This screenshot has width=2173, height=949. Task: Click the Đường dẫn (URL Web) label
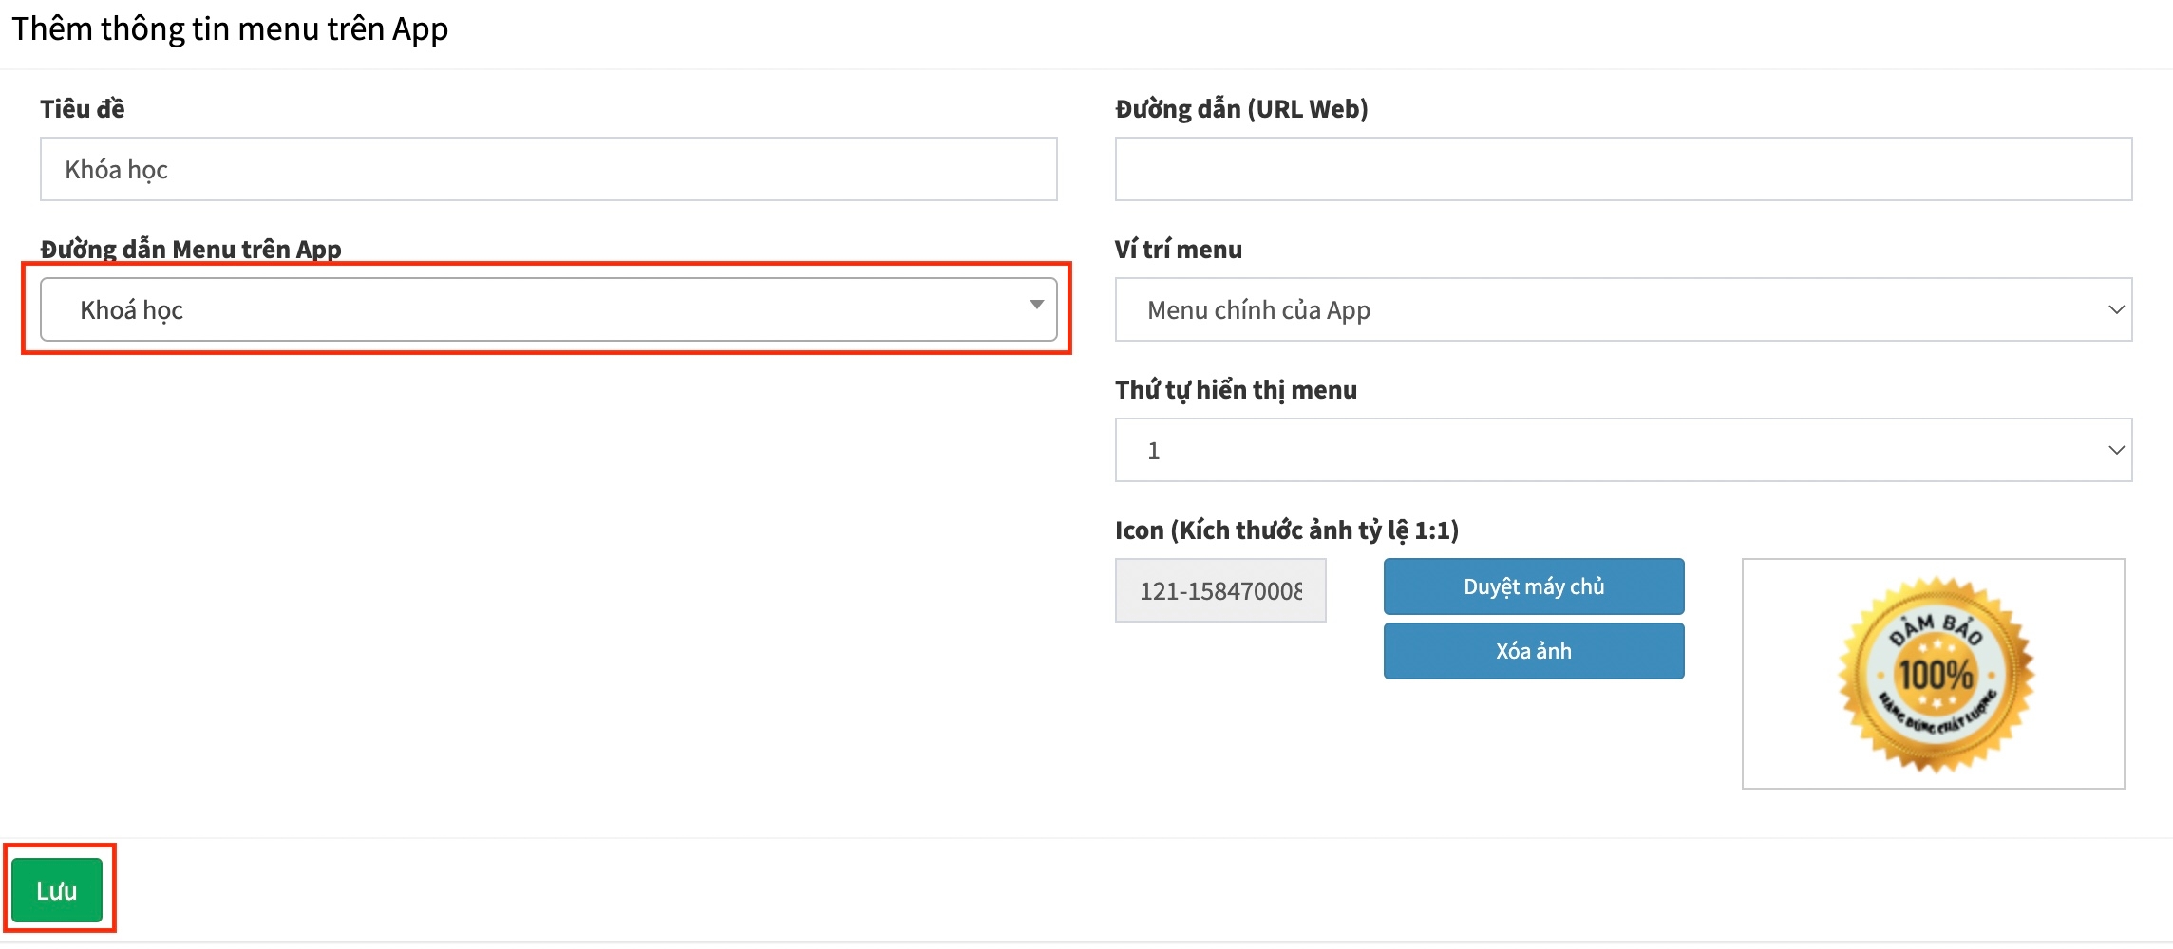[x=1240, y=109]
